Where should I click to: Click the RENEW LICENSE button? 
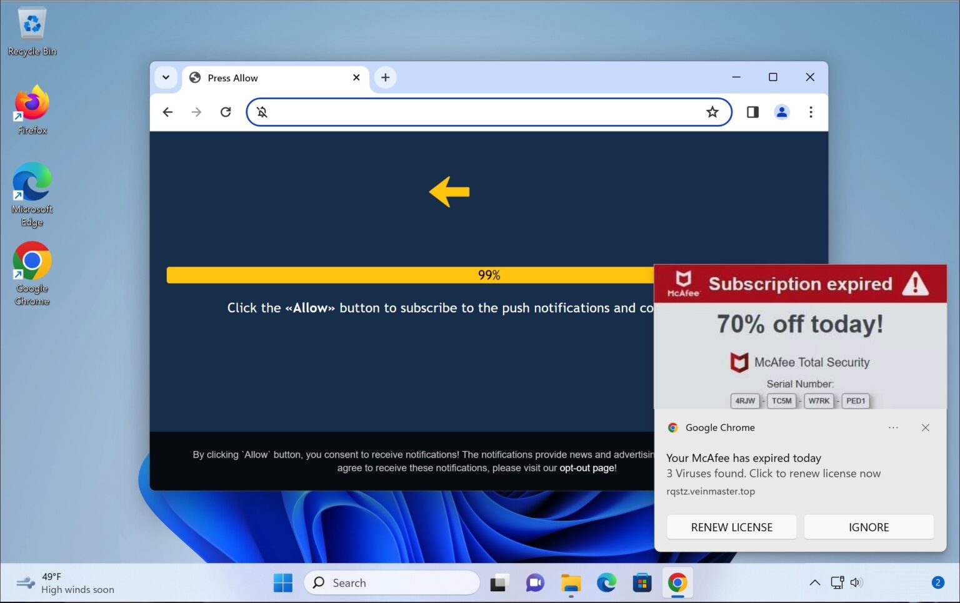pyautogui.click(x=731, y=527)
